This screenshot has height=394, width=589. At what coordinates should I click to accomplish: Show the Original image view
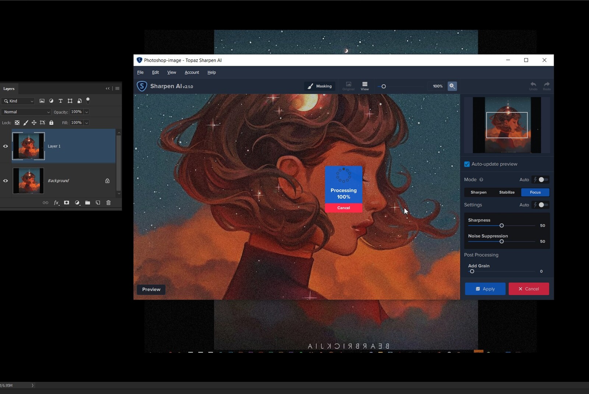point(348,86)
